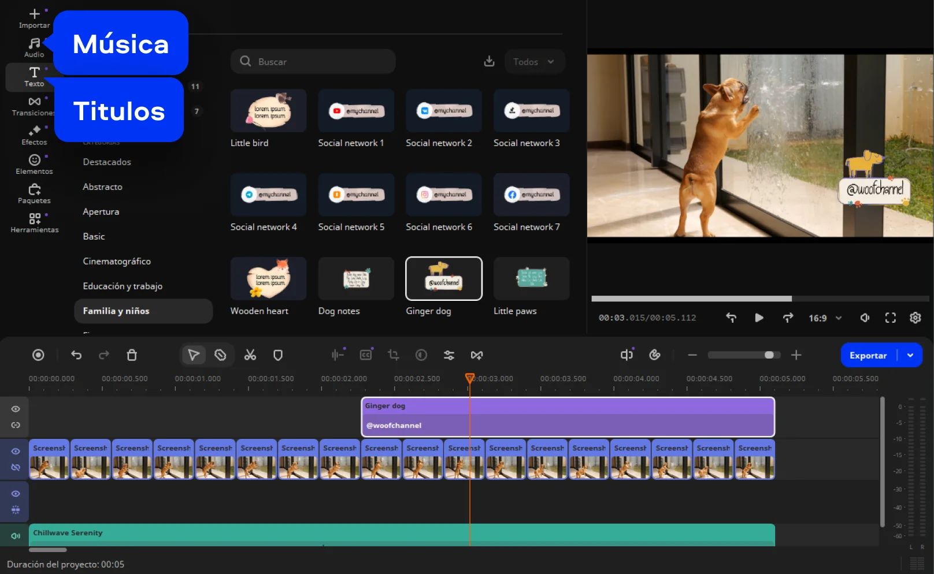The height and width of the screenshot is (574, 934).
Task: Open the crop tool in the timeline toolbar
Action: [394, 355]
